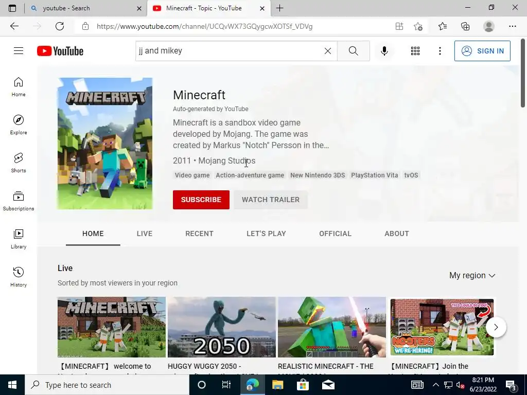
Task: Show hidden system tray icons
Action: coord(435,385)
